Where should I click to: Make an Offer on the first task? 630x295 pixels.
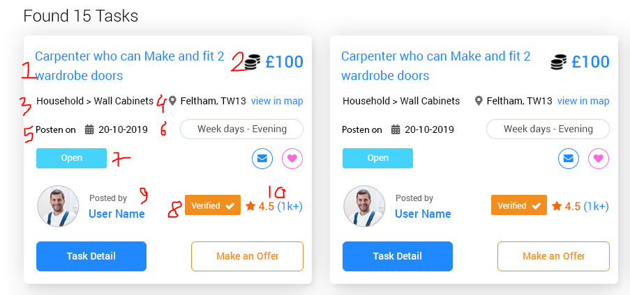[x=247, y=256]
